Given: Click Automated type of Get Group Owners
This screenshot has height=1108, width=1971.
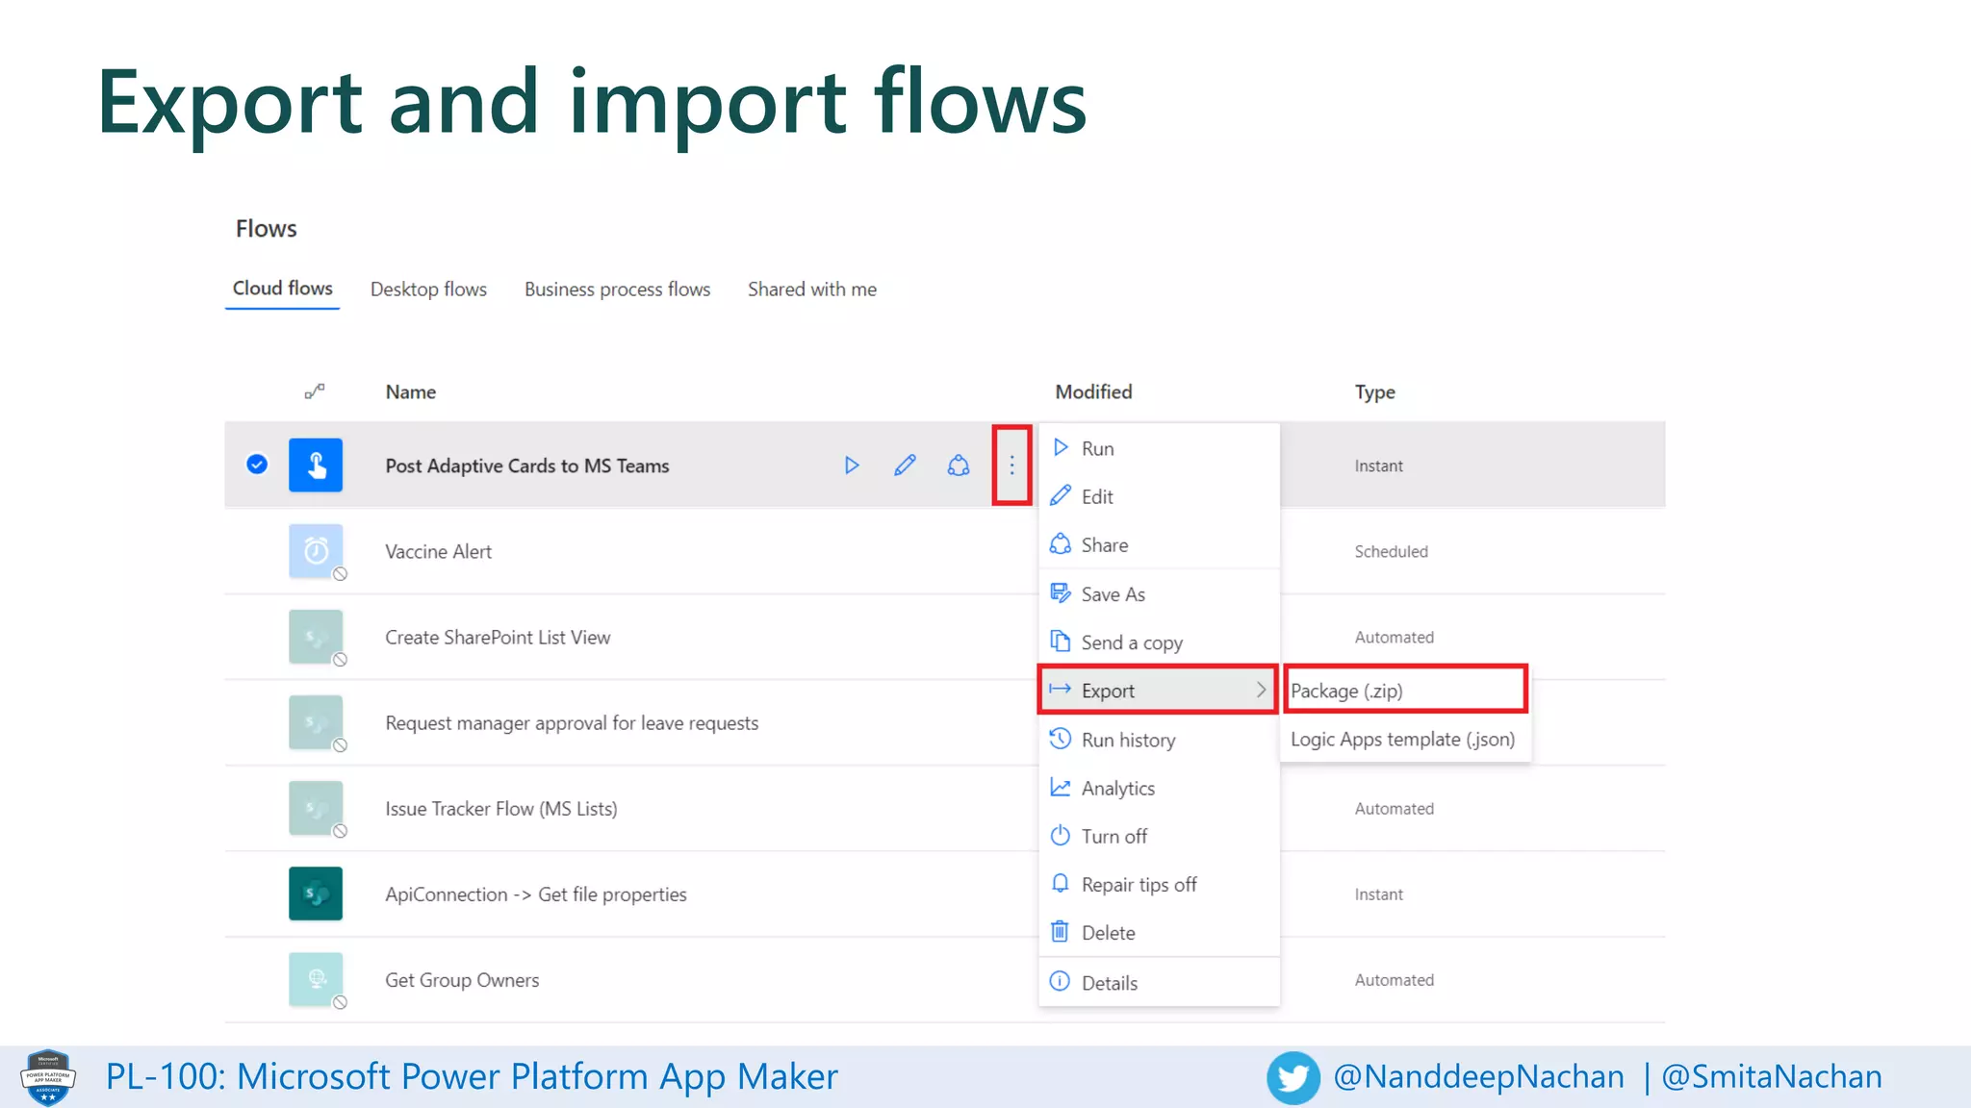Looking at the screenshot, I should 1394,979.
